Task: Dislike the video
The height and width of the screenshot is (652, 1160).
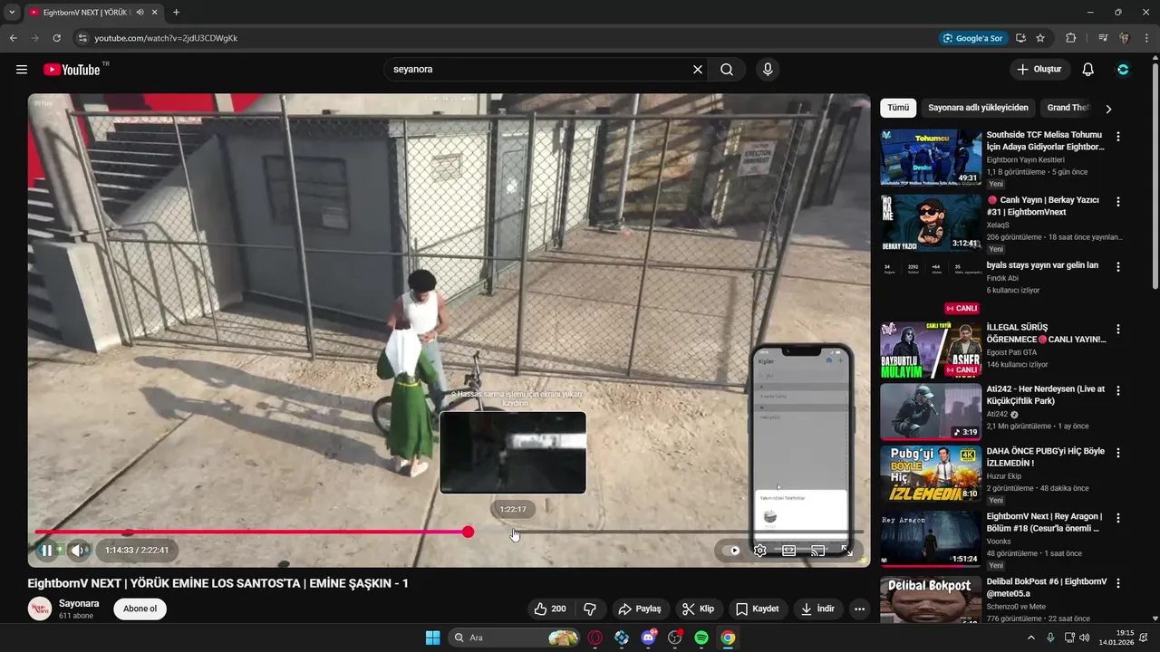Action: [x=590, y=609]
